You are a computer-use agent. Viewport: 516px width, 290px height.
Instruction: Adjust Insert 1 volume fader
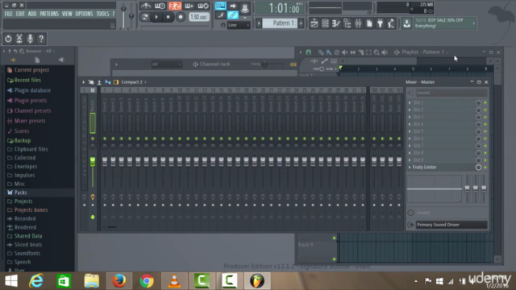[x=105, y=161]
